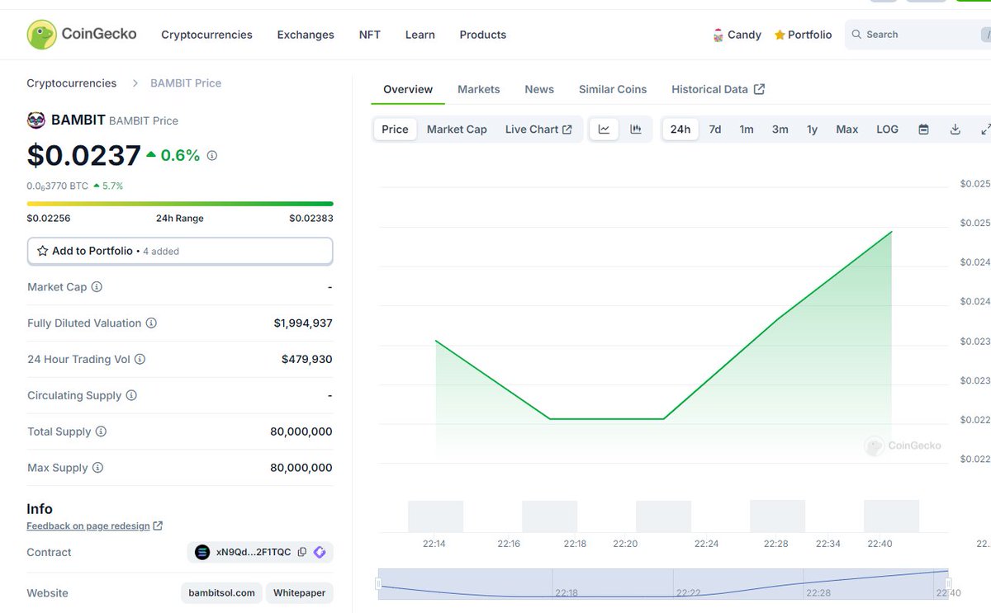The width and height of the screenshot is (991, 613).
Task: Click the Cryptocurrencies breadcrumb link
Action: (x=72, y=83)
